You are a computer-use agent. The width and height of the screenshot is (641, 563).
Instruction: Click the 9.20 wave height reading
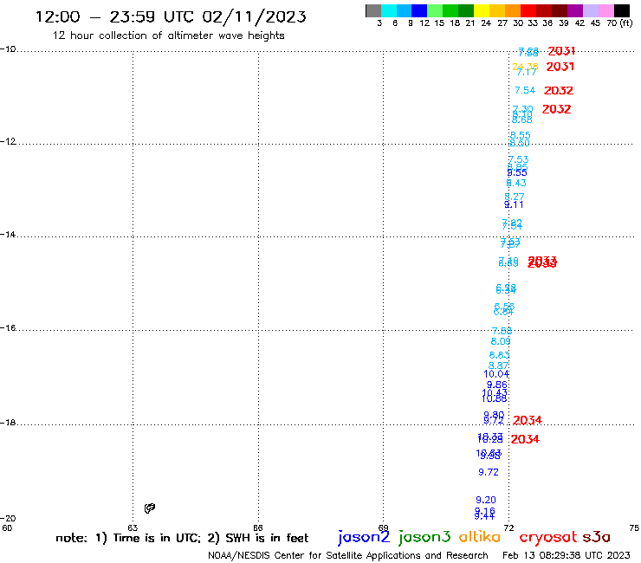pyautogui.click(x=486, y=500)
